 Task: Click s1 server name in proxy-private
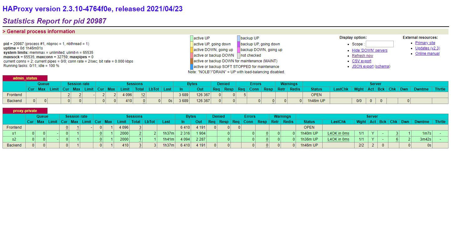pyautogui.click(x=14, y=133)
